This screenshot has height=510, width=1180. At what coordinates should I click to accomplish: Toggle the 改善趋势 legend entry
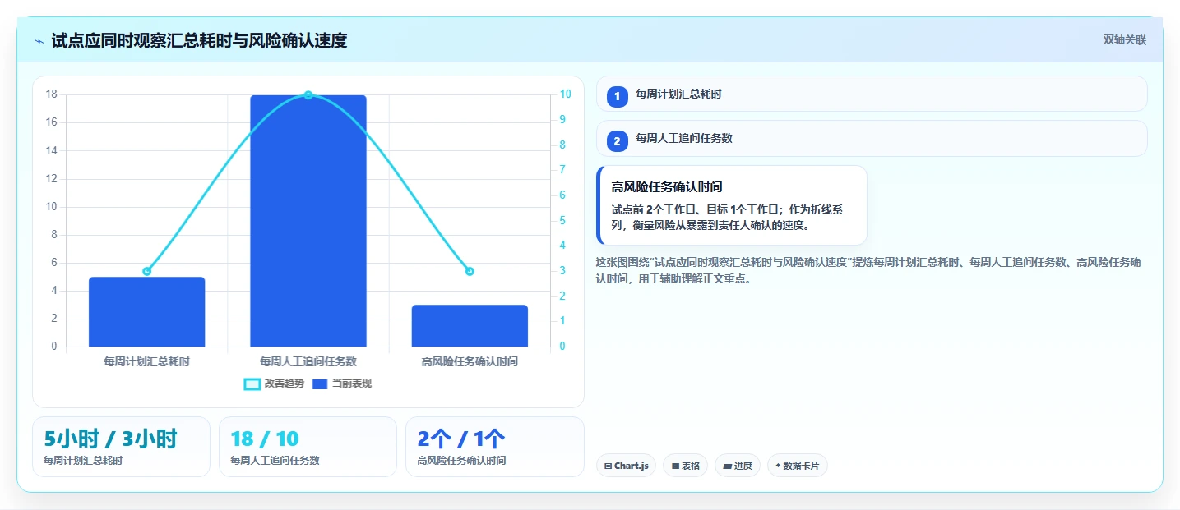(274, 384)
